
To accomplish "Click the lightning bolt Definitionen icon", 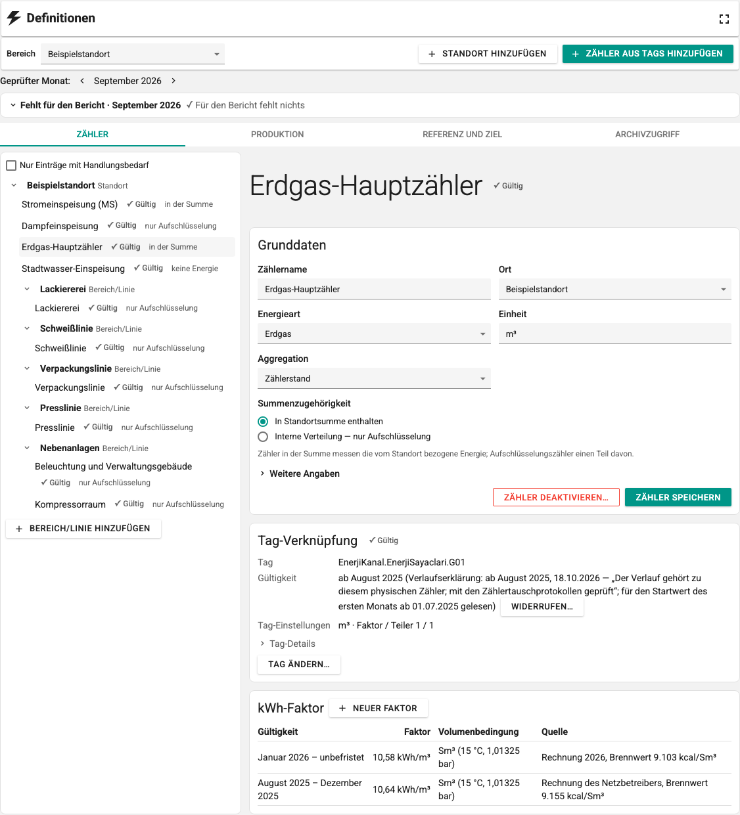I will 14,18.
